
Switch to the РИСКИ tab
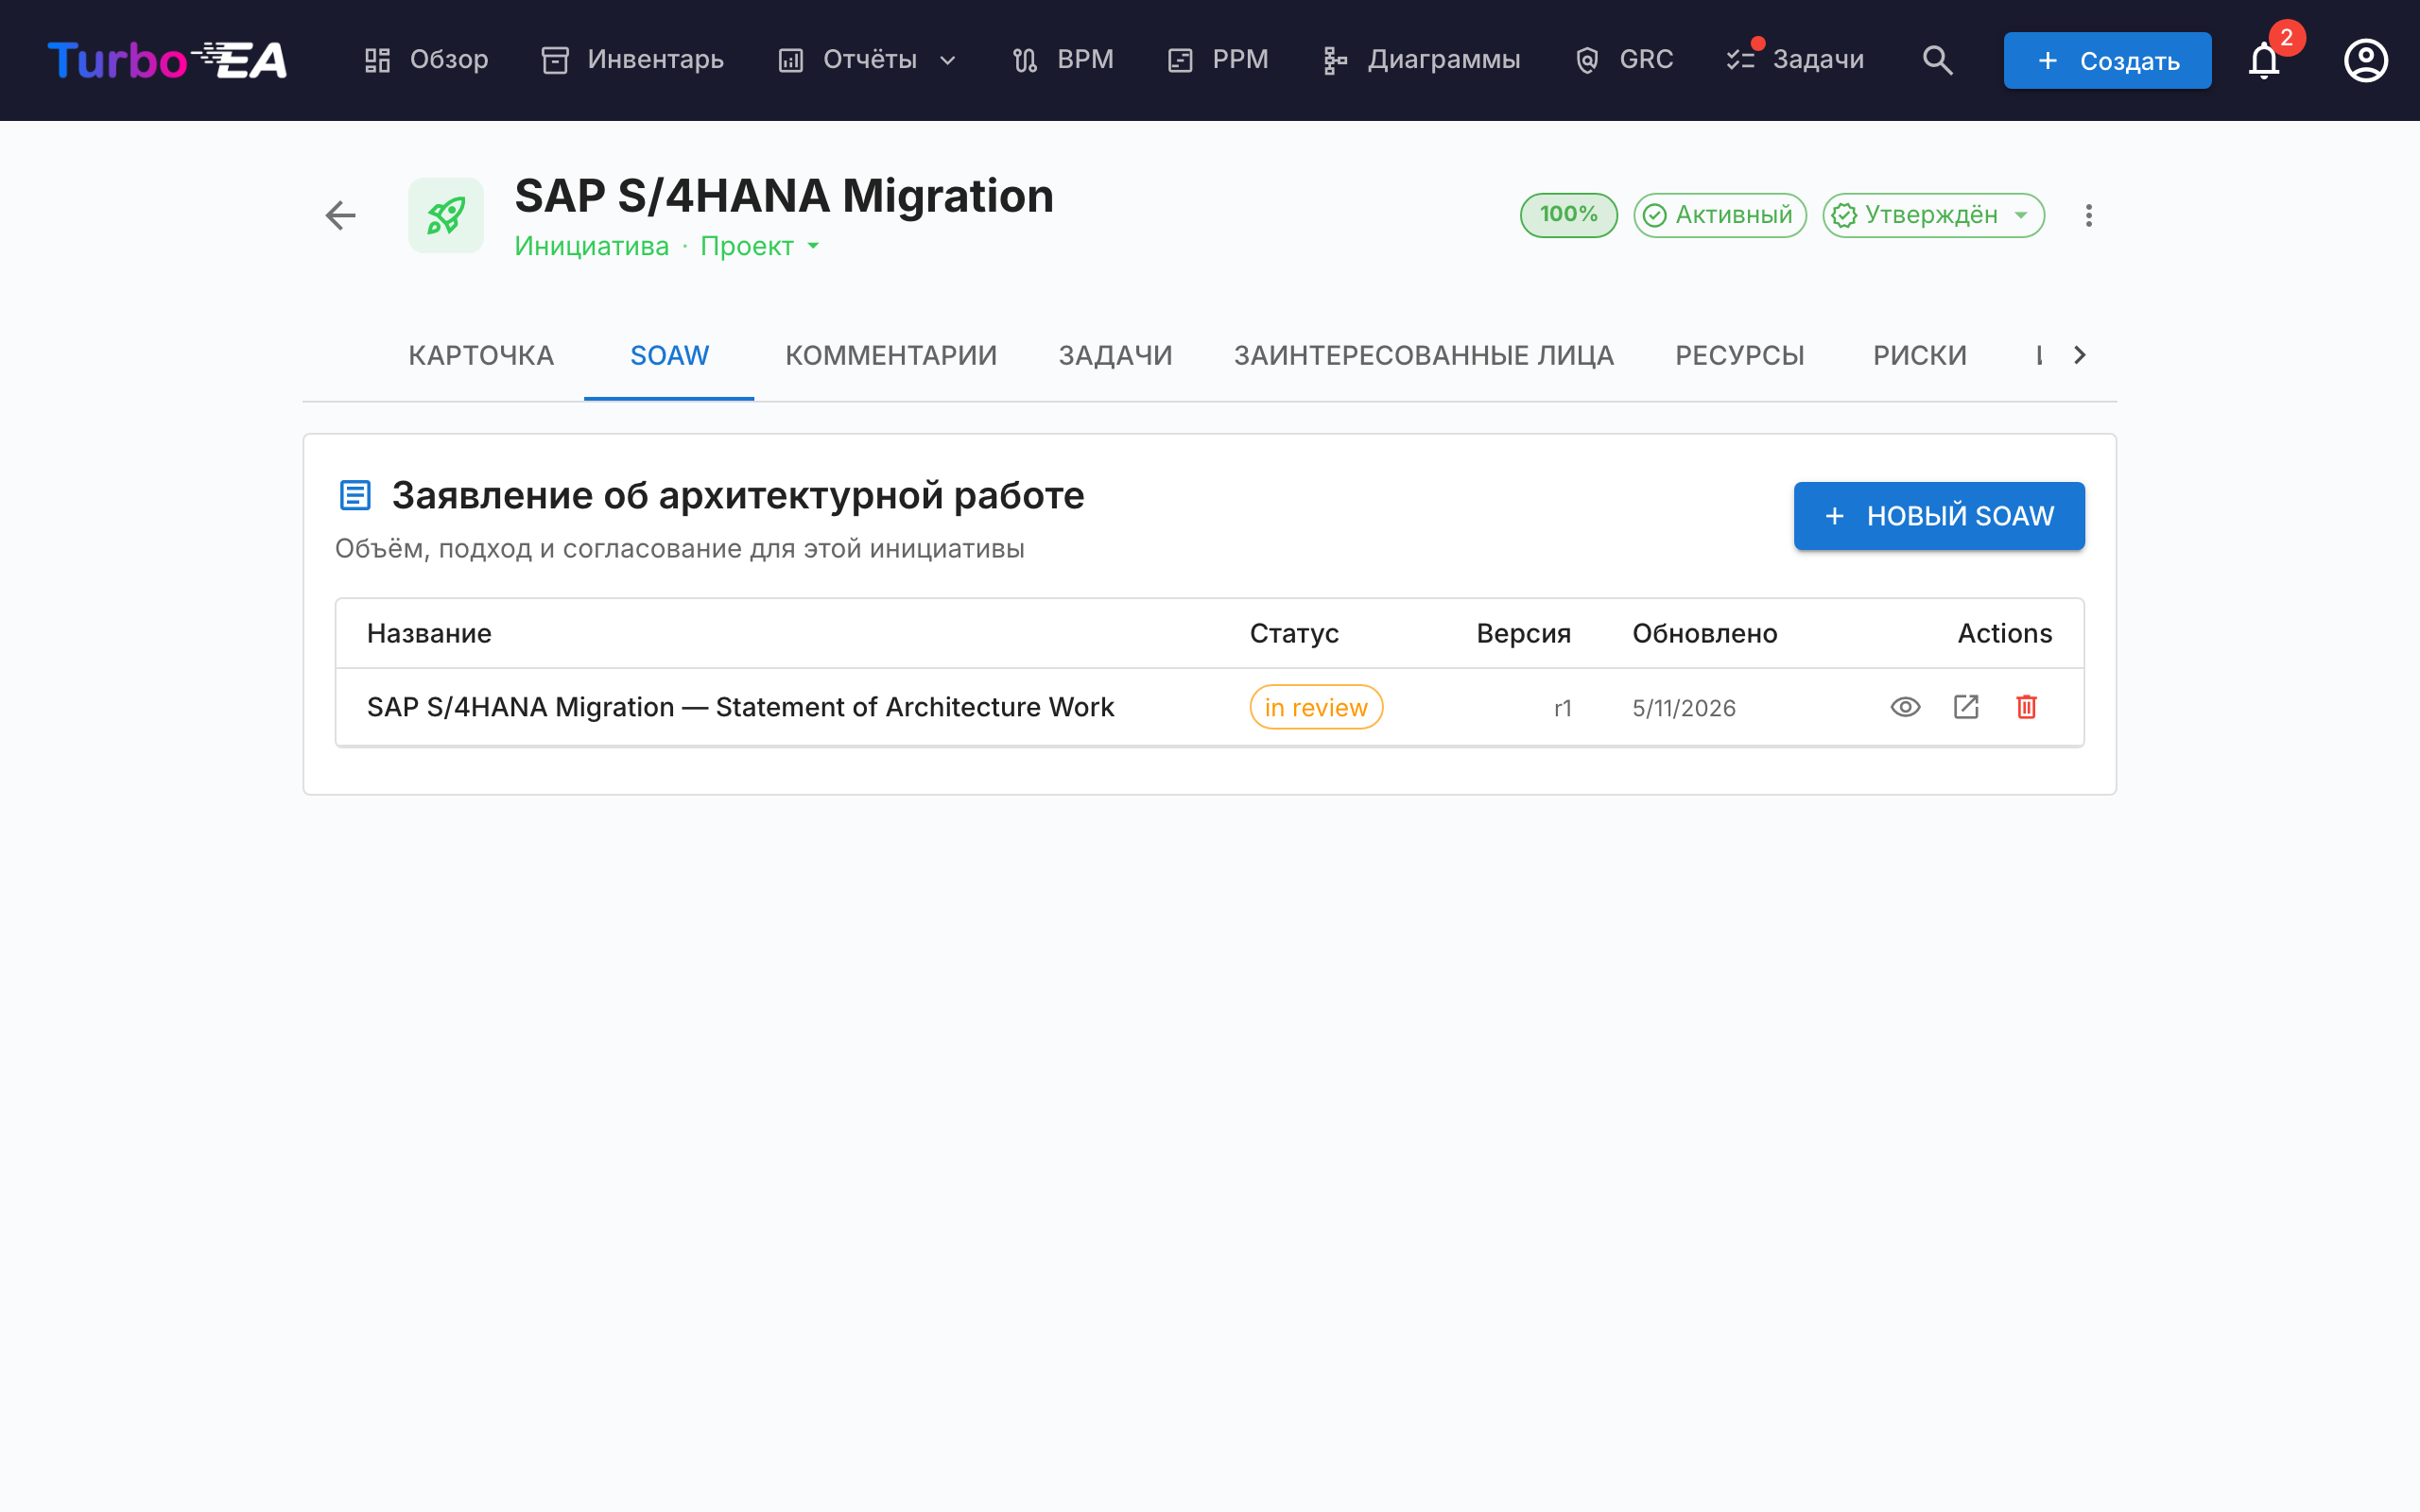[x=1920, y=355]
